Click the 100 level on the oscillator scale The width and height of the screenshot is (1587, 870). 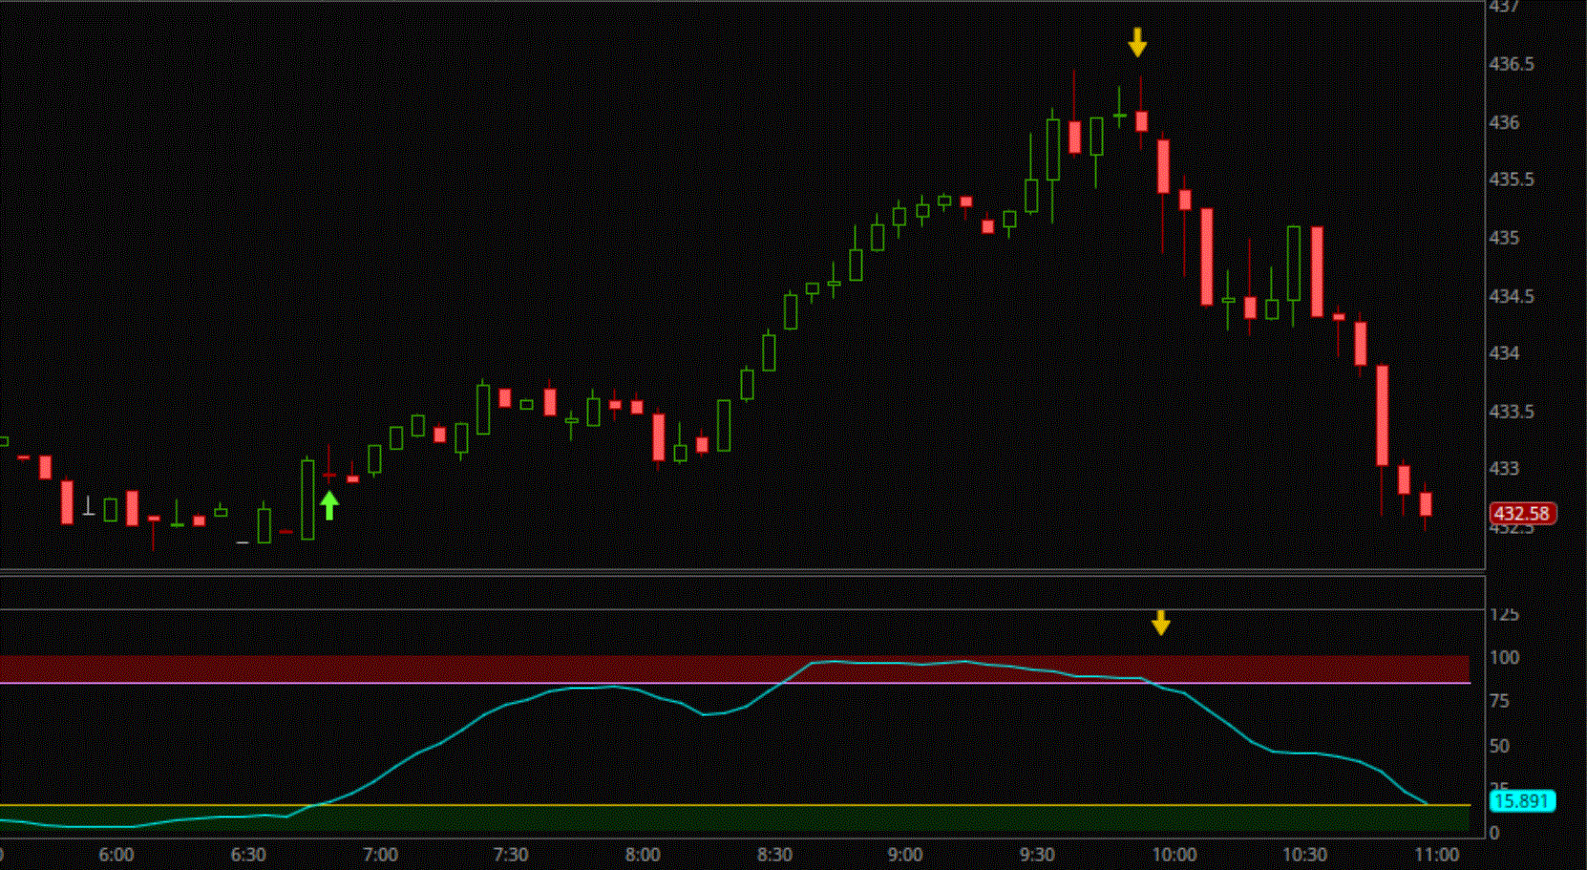click(x=1504, y=657)
